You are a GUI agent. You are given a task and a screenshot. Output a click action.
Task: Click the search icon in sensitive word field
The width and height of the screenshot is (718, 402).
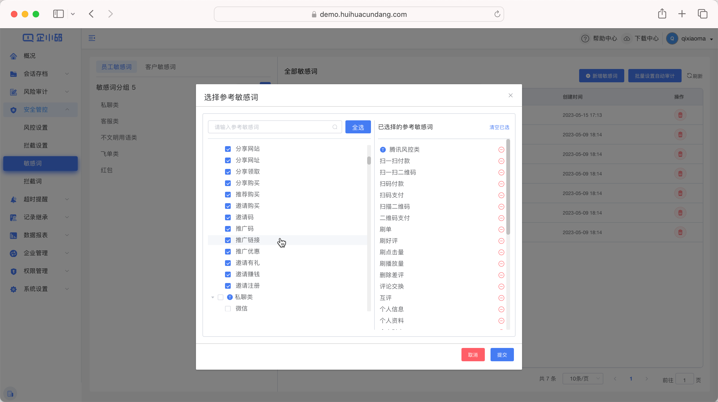pos(335,127)
